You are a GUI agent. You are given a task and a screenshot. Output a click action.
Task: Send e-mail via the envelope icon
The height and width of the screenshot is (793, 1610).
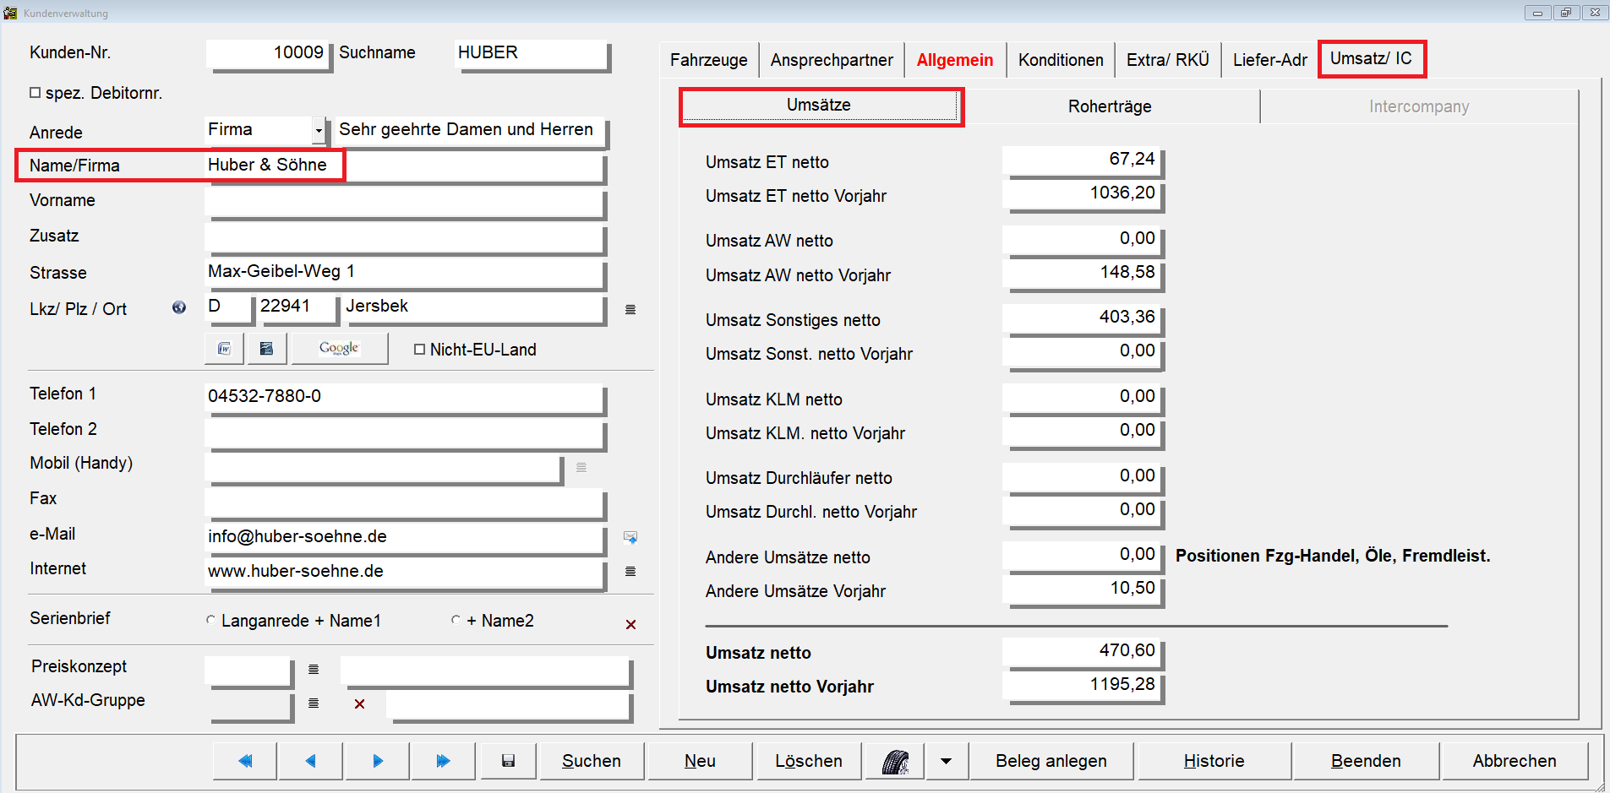pyautogui.click(x=630, y=537)
